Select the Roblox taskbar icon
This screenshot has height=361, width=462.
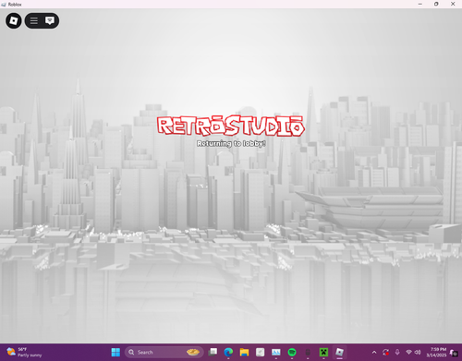coord(339,352)
